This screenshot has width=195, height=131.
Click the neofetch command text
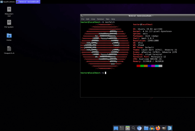(x=110, y=22)
